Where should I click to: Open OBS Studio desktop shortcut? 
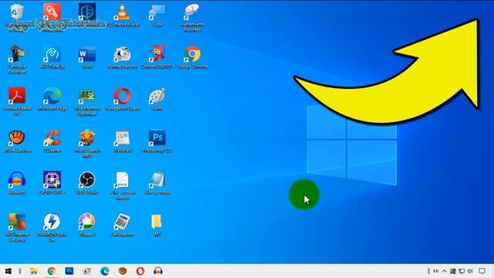click(87, 180)
